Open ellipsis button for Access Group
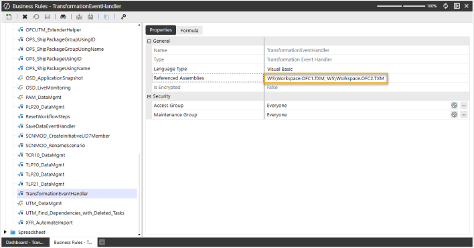474x248 pixels. pyautogui.click(x=464, y=106)
